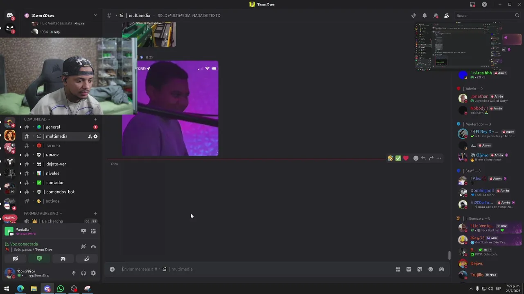The width and height of the screenshot is (524, 294).
Task: Open Jonathan member profile
Action: pyautogui.click(x=488, y=98)
